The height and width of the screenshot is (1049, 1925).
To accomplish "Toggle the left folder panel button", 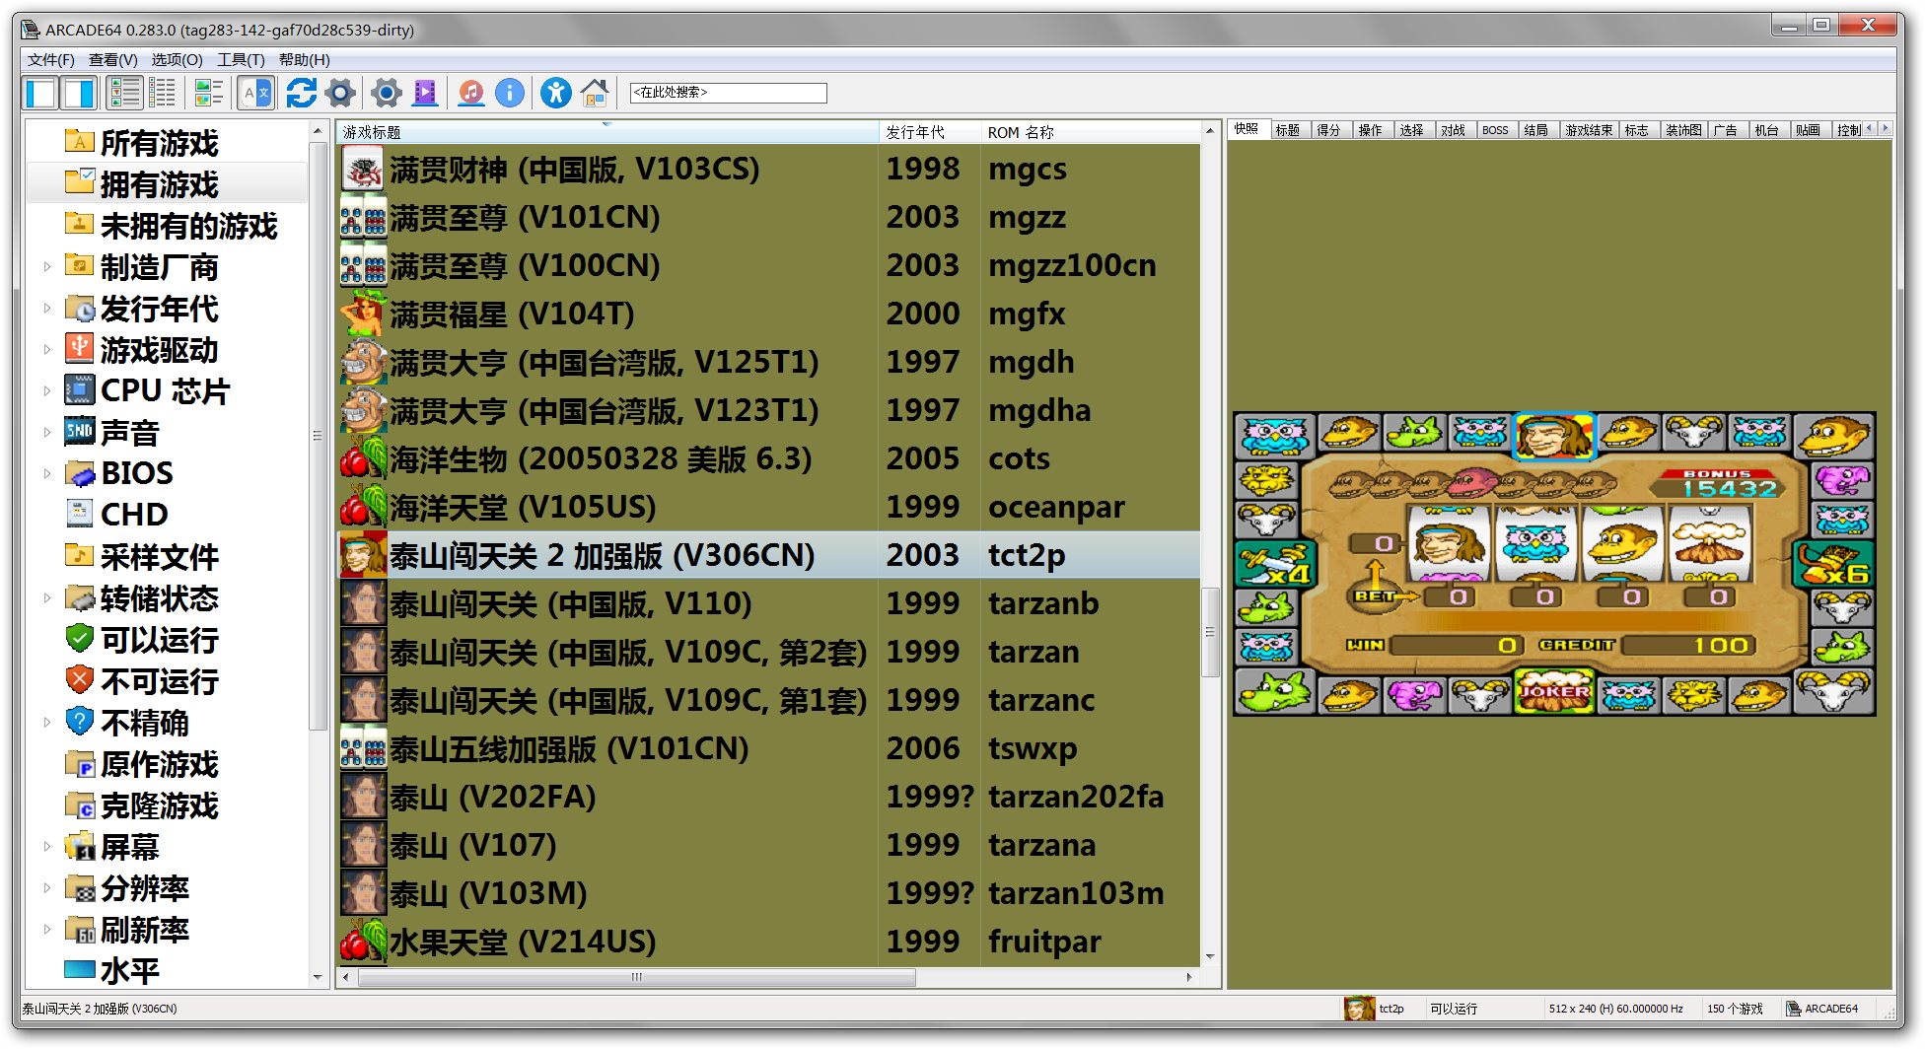I will [x=41, y=94].
